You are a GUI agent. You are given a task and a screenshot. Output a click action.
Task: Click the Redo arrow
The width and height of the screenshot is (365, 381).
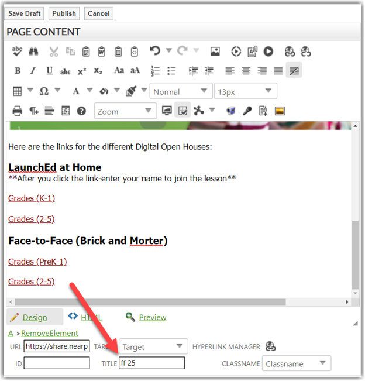(182, 51)
